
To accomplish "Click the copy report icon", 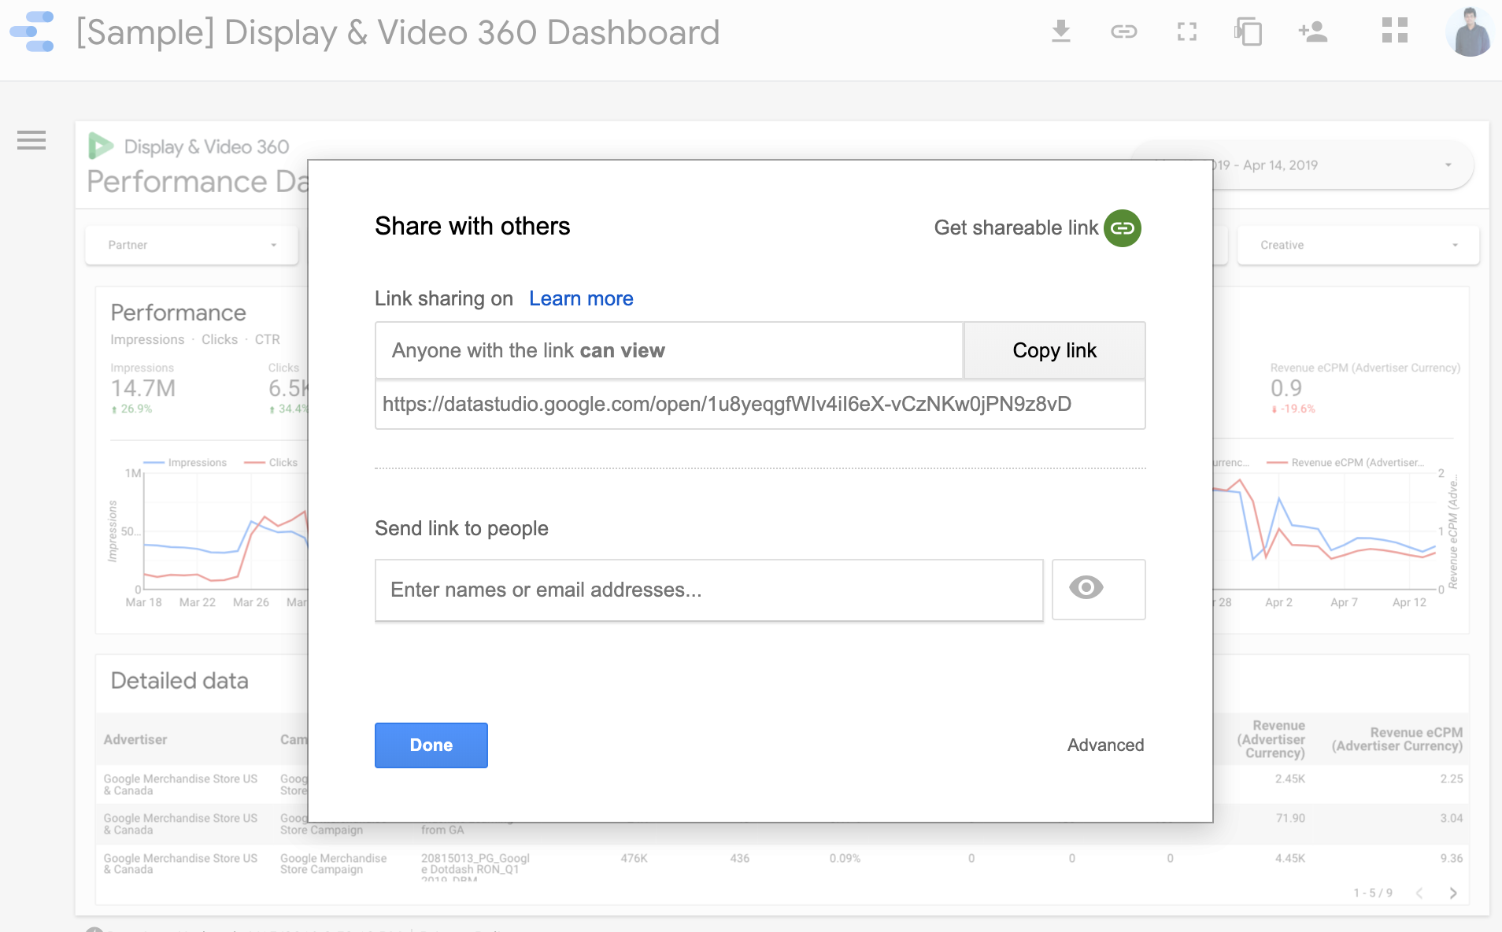I will pos(1249,31).
